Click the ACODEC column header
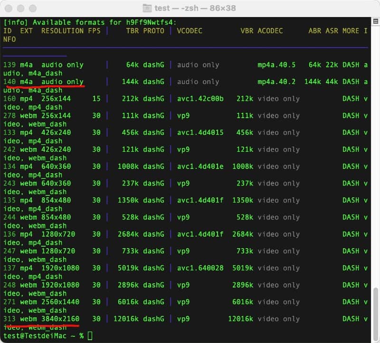Viewport: 380px width, 343px height. pos(270,31)
